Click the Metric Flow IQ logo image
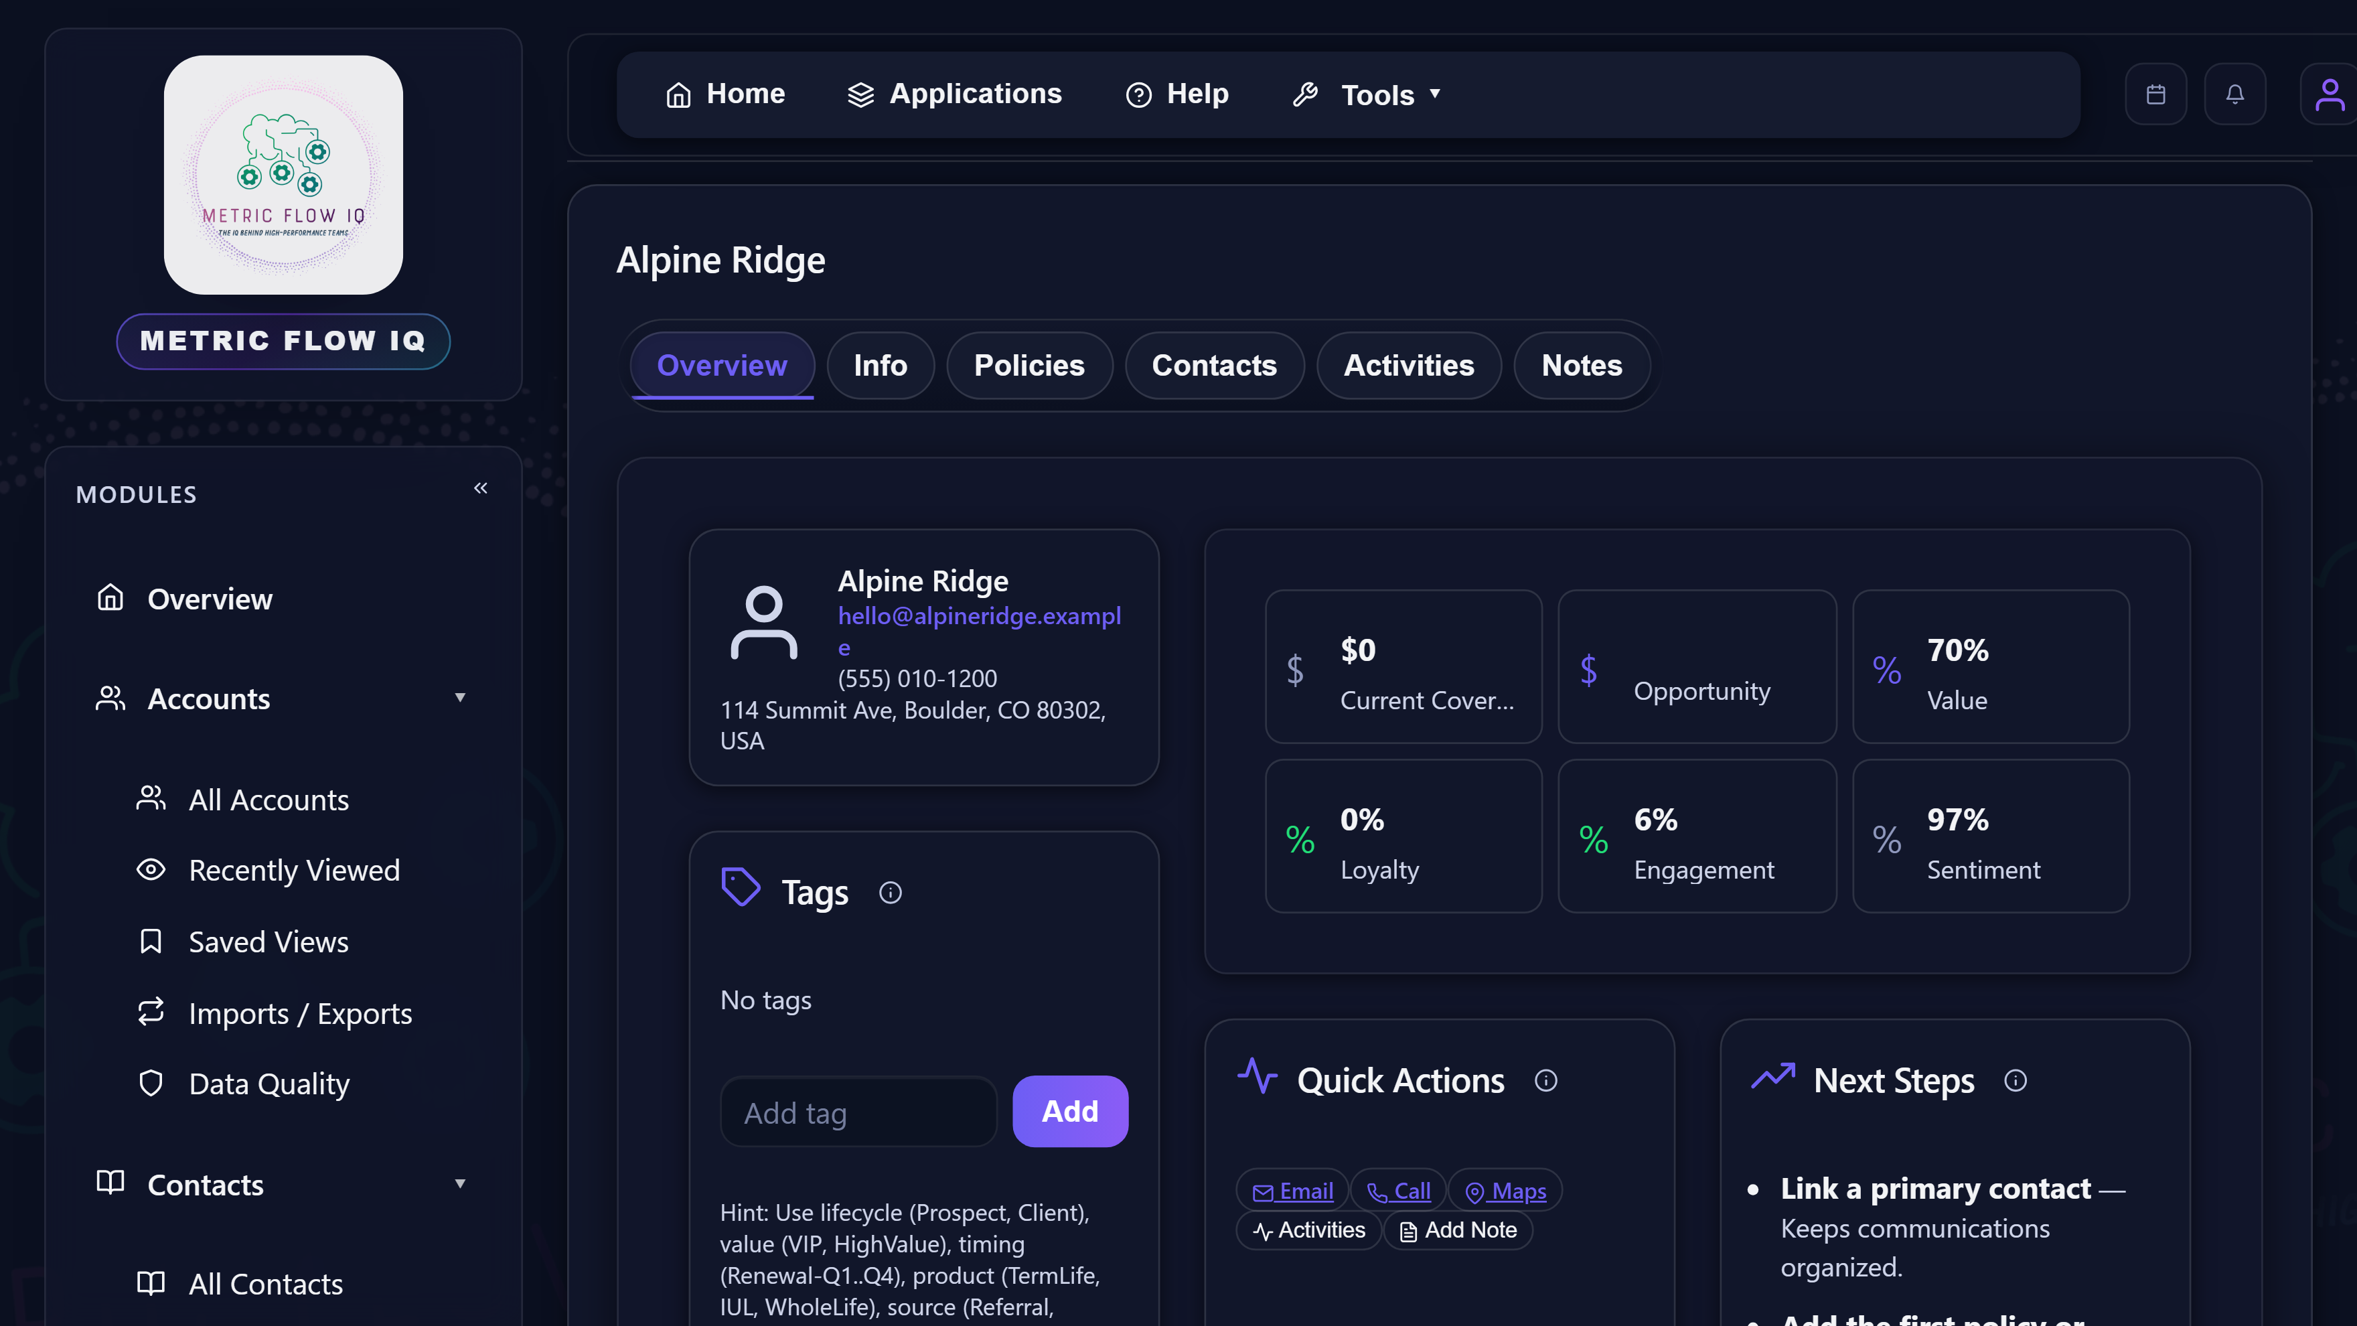Viewport: 2357px width, 1326px height. (283, 175)
